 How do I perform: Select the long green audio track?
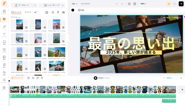point(93,96)
